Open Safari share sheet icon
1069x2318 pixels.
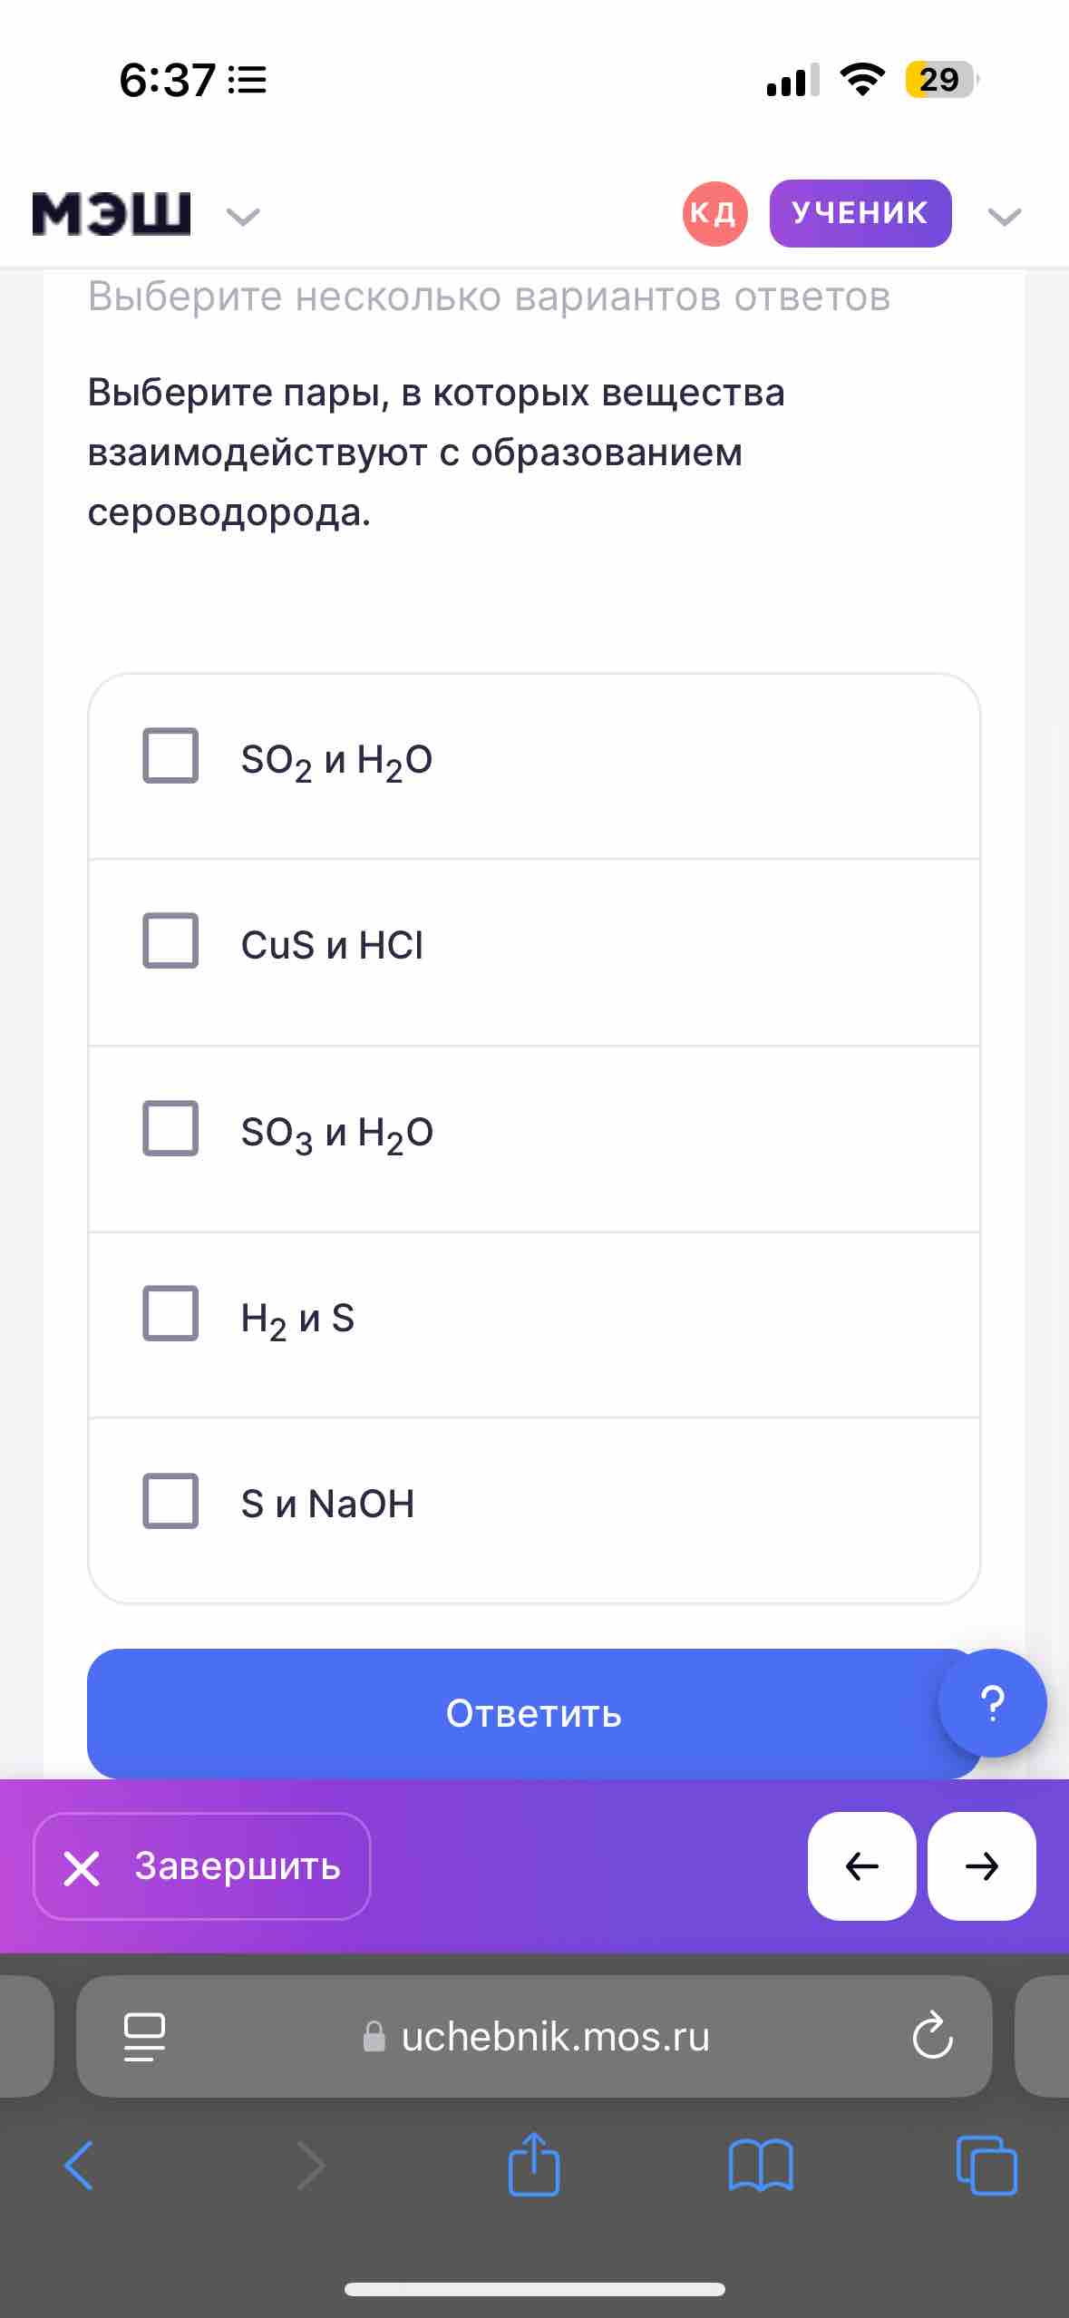[x=534, y=2164]
